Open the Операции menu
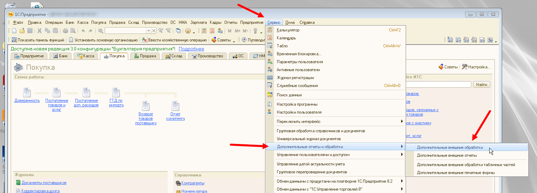 click(x=54, y=22)
